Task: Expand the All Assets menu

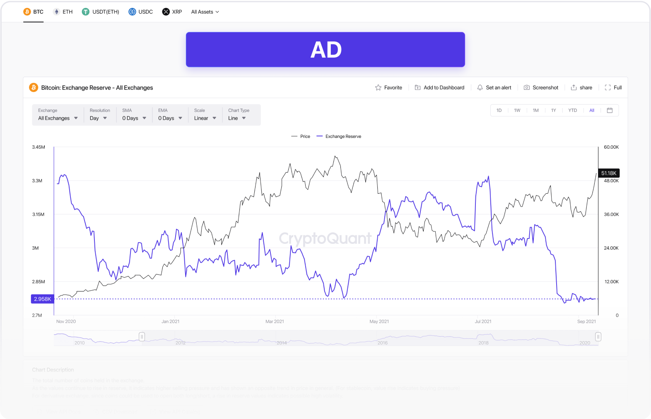Action: point(205,12)
